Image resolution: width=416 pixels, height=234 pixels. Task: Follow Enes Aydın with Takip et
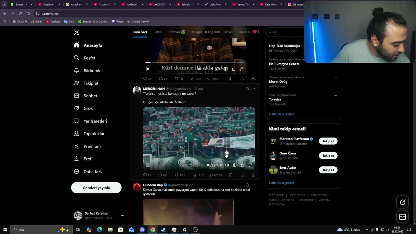click(328, 170)
